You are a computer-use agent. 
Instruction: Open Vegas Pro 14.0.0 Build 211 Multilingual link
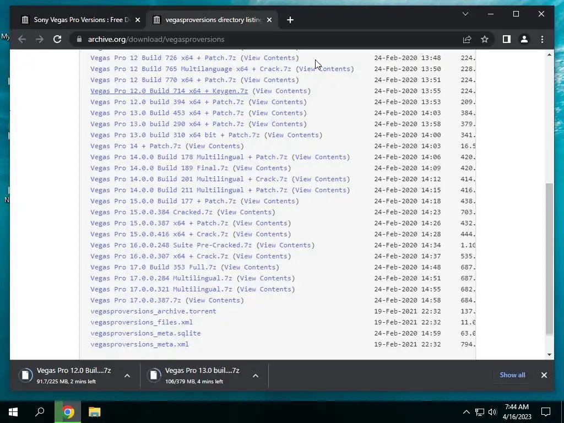189,190
